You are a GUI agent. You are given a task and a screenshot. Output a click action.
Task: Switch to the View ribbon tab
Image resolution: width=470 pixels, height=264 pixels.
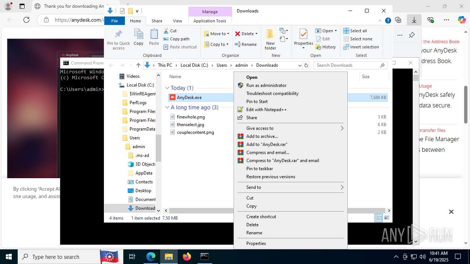click(x=177, y=21)
